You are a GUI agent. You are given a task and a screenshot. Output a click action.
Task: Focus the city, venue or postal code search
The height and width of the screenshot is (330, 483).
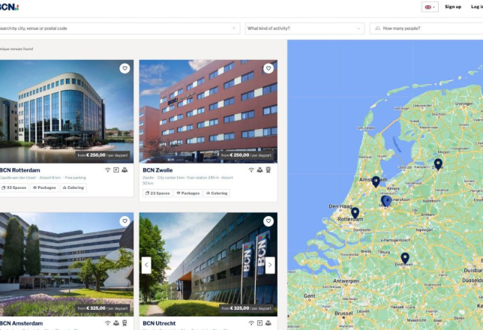click(x=119, y=28)
